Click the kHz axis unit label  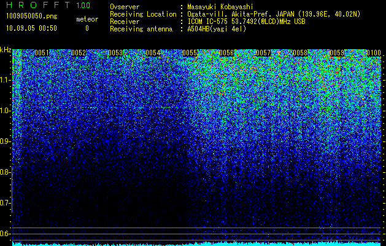click(6, 50)
